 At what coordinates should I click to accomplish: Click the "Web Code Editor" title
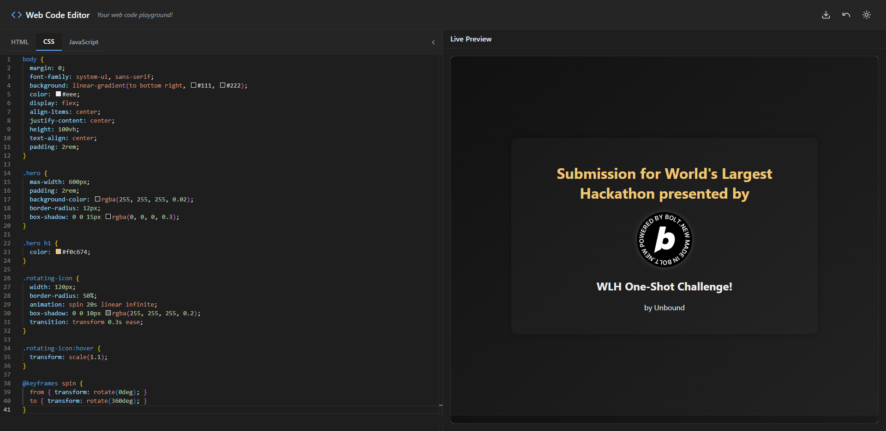coord(58,15)
